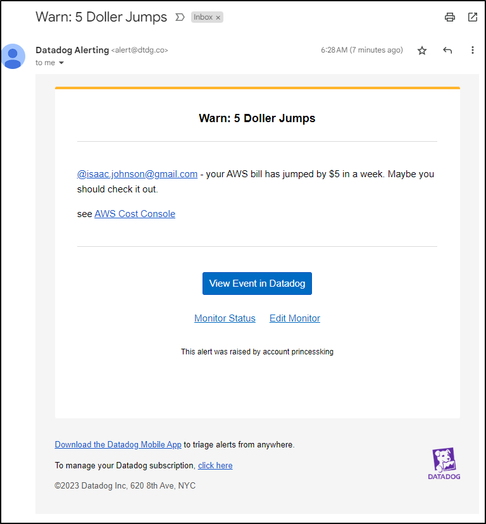Click the alert@dtdg.co sender address
486x524 pixels.
[139, 50]
